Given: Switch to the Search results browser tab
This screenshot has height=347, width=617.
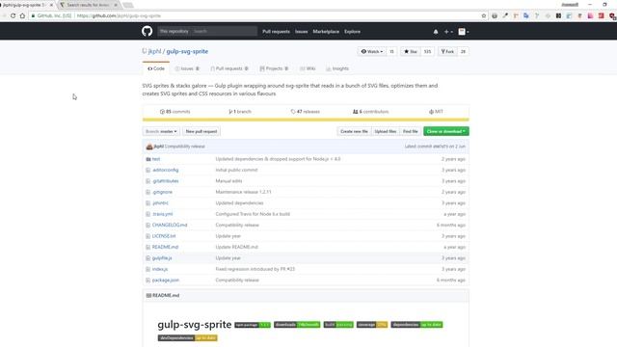Looking at the screenshot, I should [88, 5].
